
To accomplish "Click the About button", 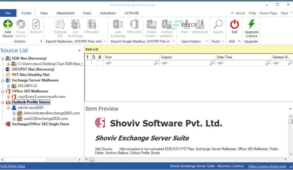I will point(240,13).
